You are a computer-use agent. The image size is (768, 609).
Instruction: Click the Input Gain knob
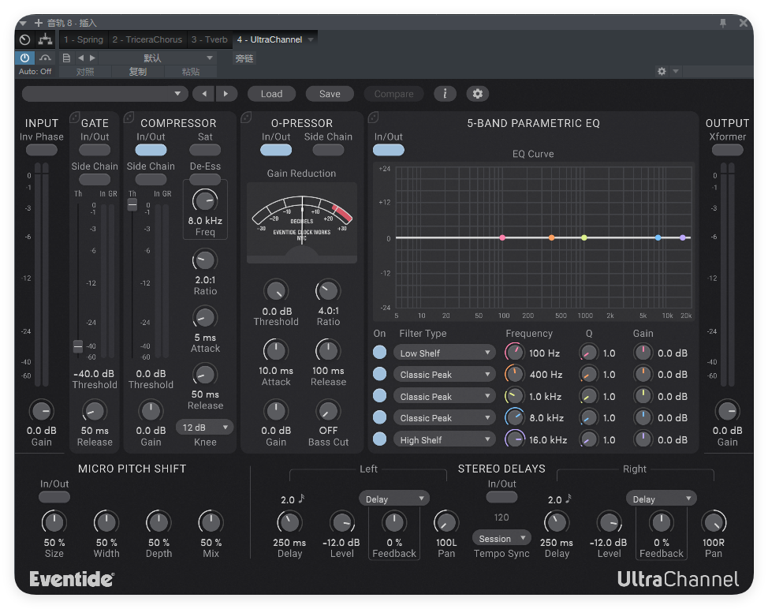click(42, 411)
